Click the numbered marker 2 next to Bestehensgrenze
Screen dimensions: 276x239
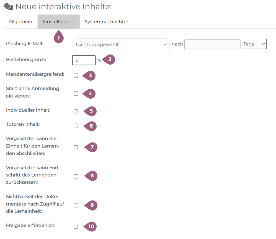[x=109, y=59]
